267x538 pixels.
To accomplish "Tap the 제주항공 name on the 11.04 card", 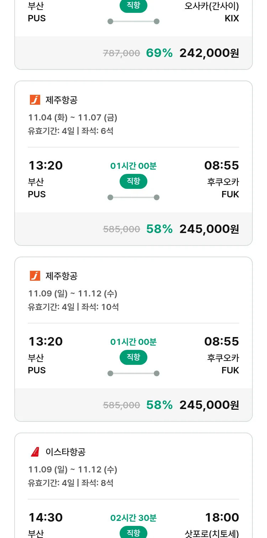I will [x=61, y=100].
